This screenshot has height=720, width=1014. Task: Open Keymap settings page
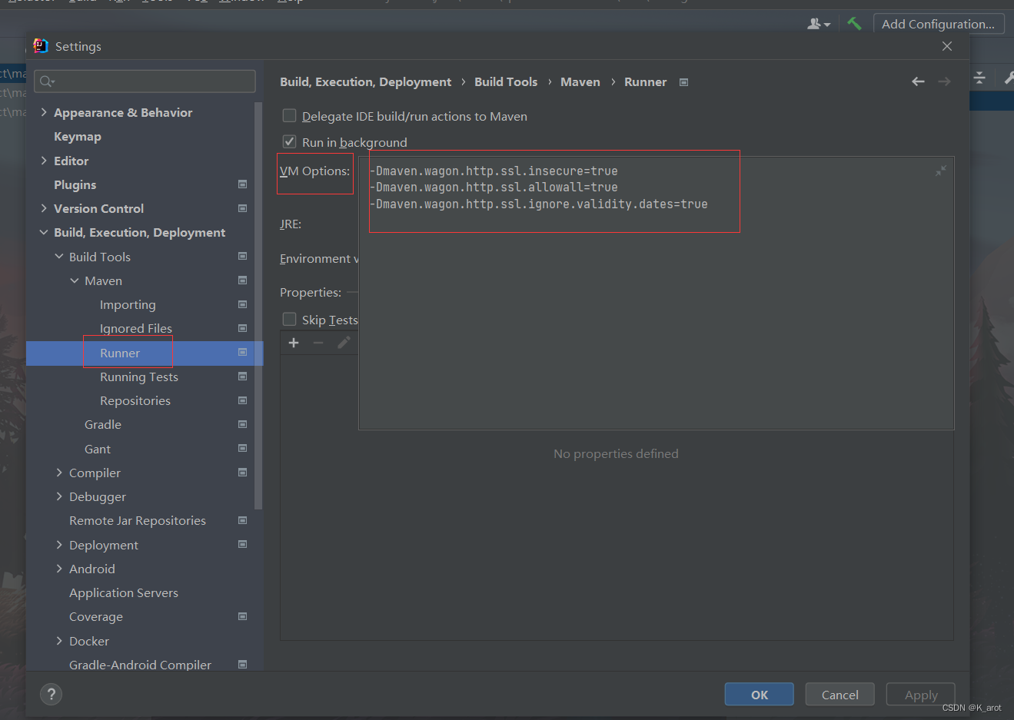(x=78, y=137)
